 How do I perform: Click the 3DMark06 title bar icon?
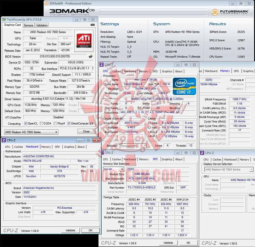(x=47, y=3)
